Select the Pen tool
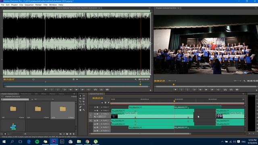Viewport: 258px width, 145px height. tap(80, 107)
